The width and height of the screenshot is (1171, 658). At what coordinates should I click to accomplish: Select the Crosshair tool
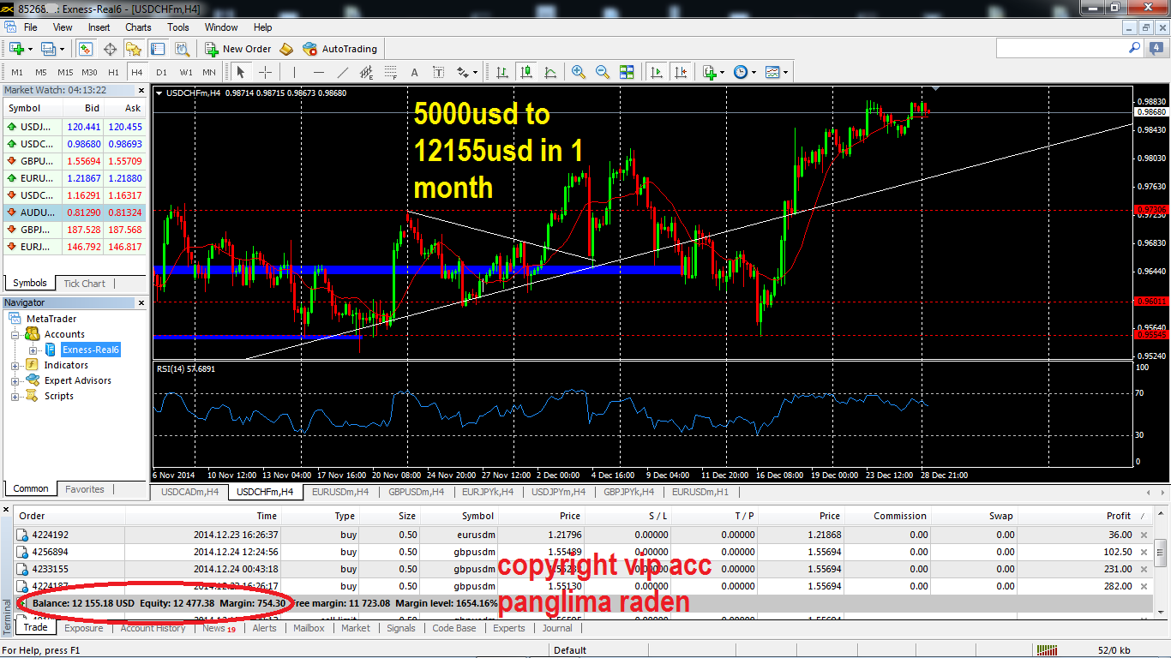point(265,72)
